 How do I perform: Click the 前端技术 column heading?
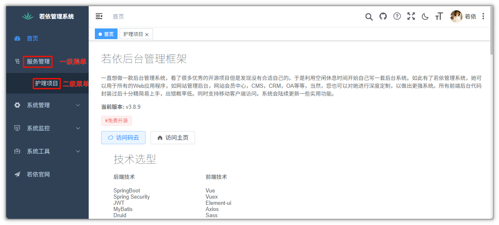click(x=217, y=177)
